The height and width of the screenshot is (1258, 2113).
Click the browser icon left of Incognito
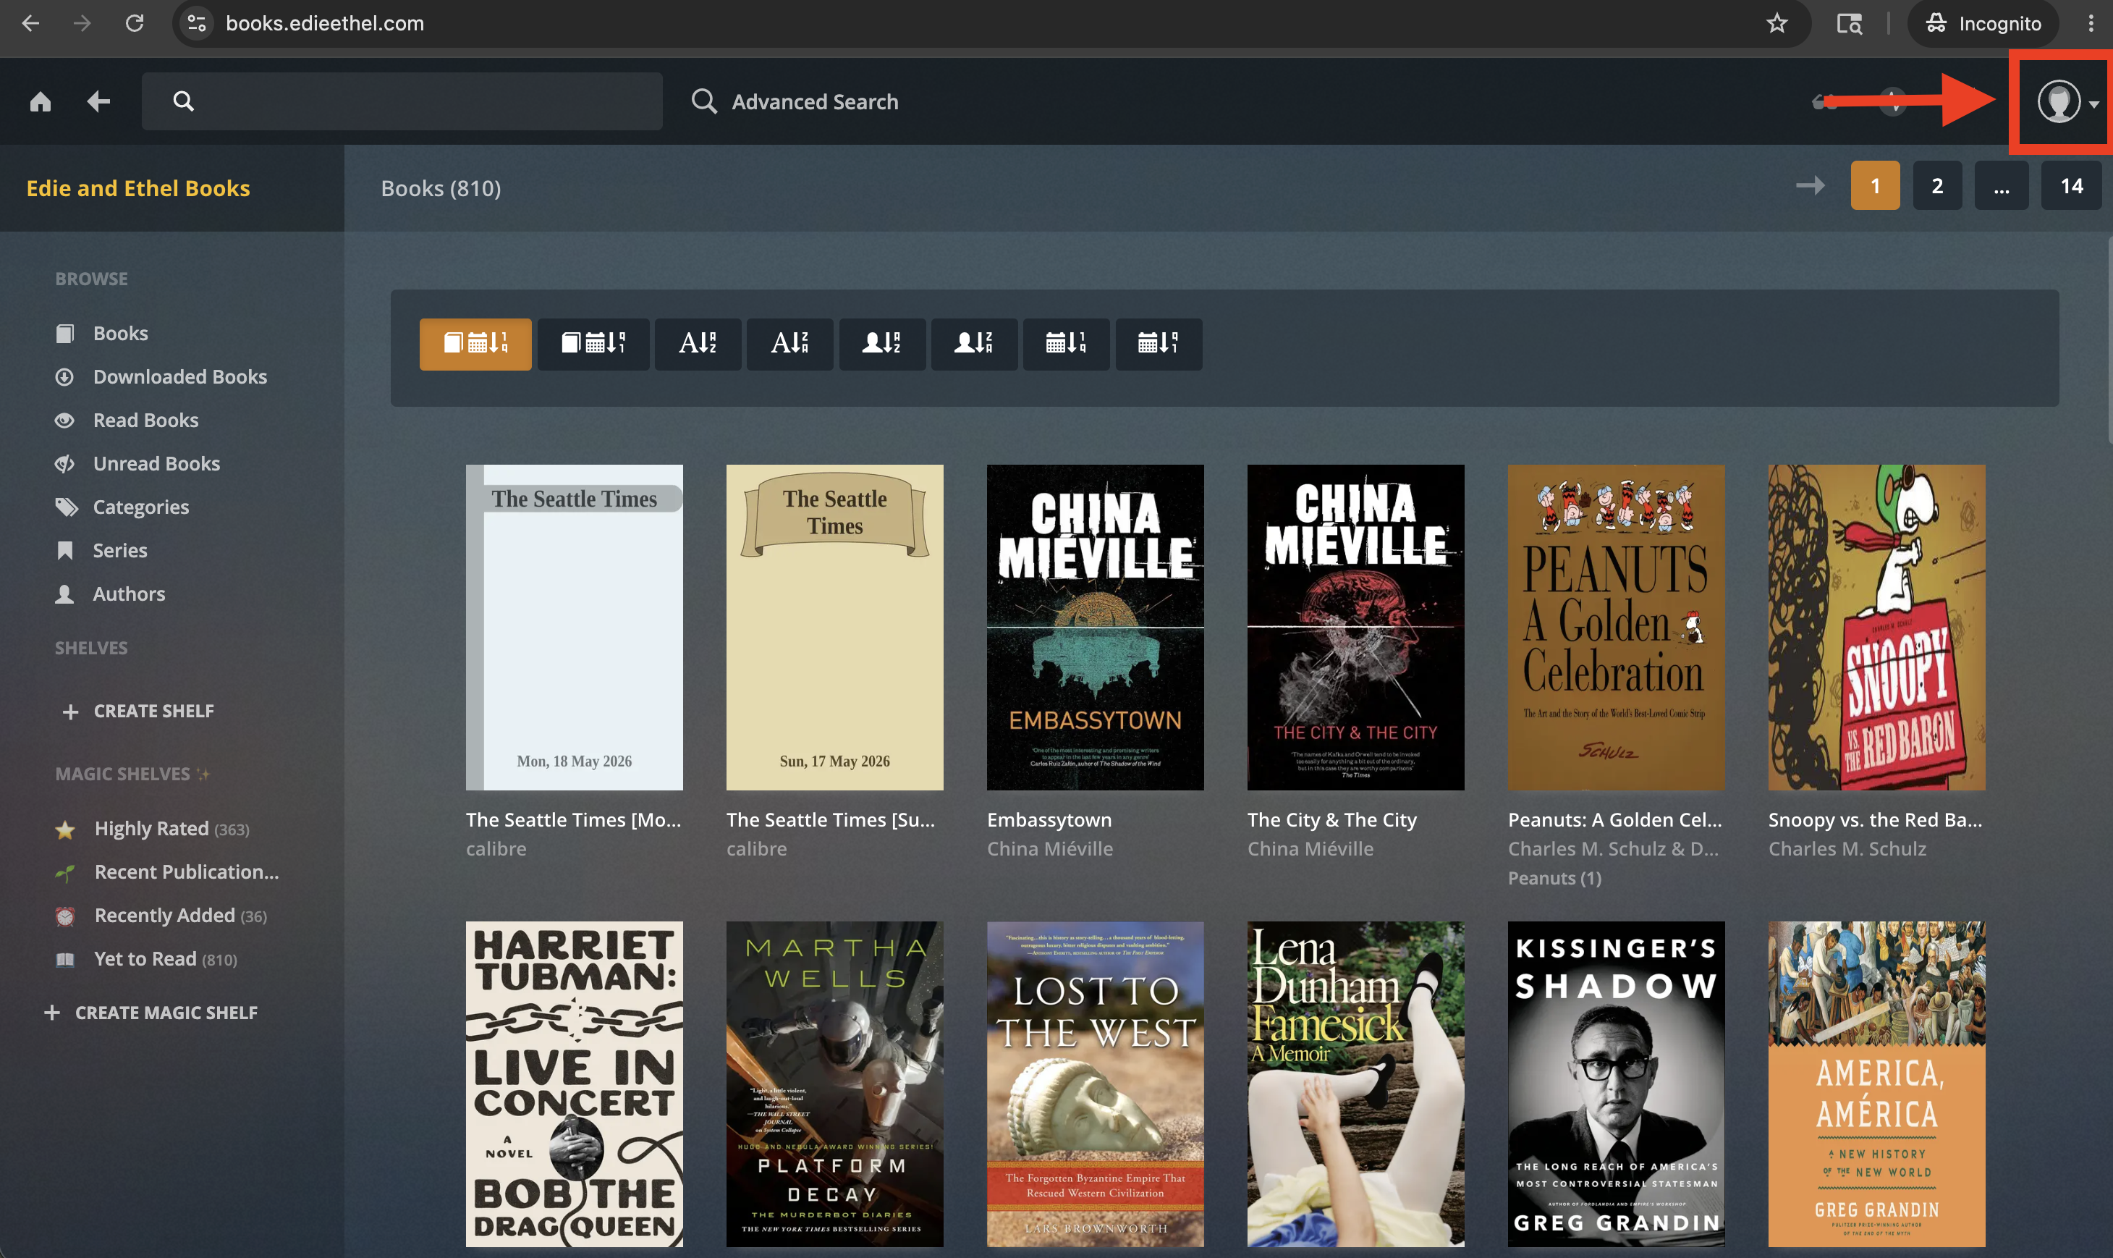coord(1849,23)
